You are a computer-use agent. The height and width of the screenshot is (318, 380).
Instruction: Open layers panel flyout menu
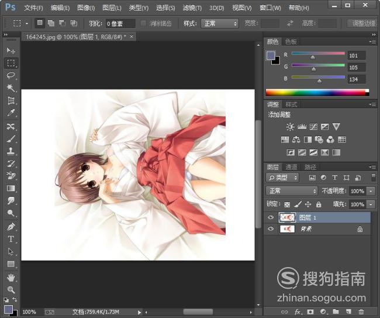pyautogui.click(x=372, y=167)
